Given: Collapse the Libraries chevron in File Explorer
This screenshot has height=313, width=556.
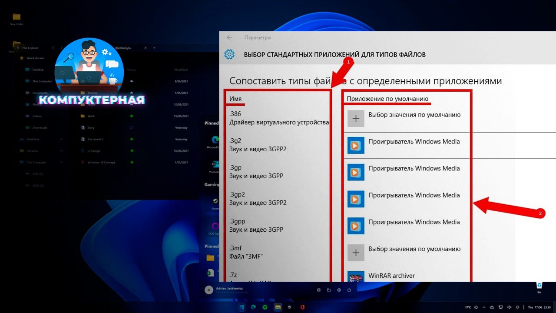Looking at the screenshot, I should (x=61, y=151).
